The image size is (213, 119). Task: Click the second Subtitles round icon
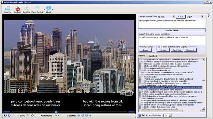pyautogui.click(x=83, y=115)
